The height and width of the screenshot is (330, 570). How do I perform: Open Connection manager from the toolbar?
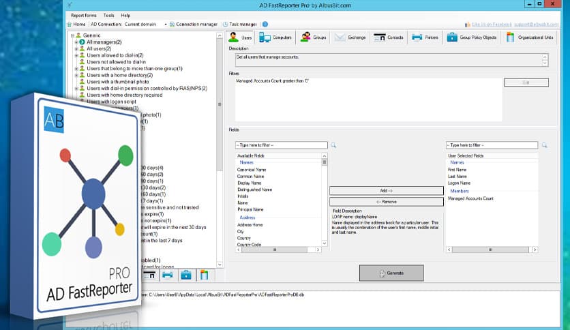click(x=196, y=24)
